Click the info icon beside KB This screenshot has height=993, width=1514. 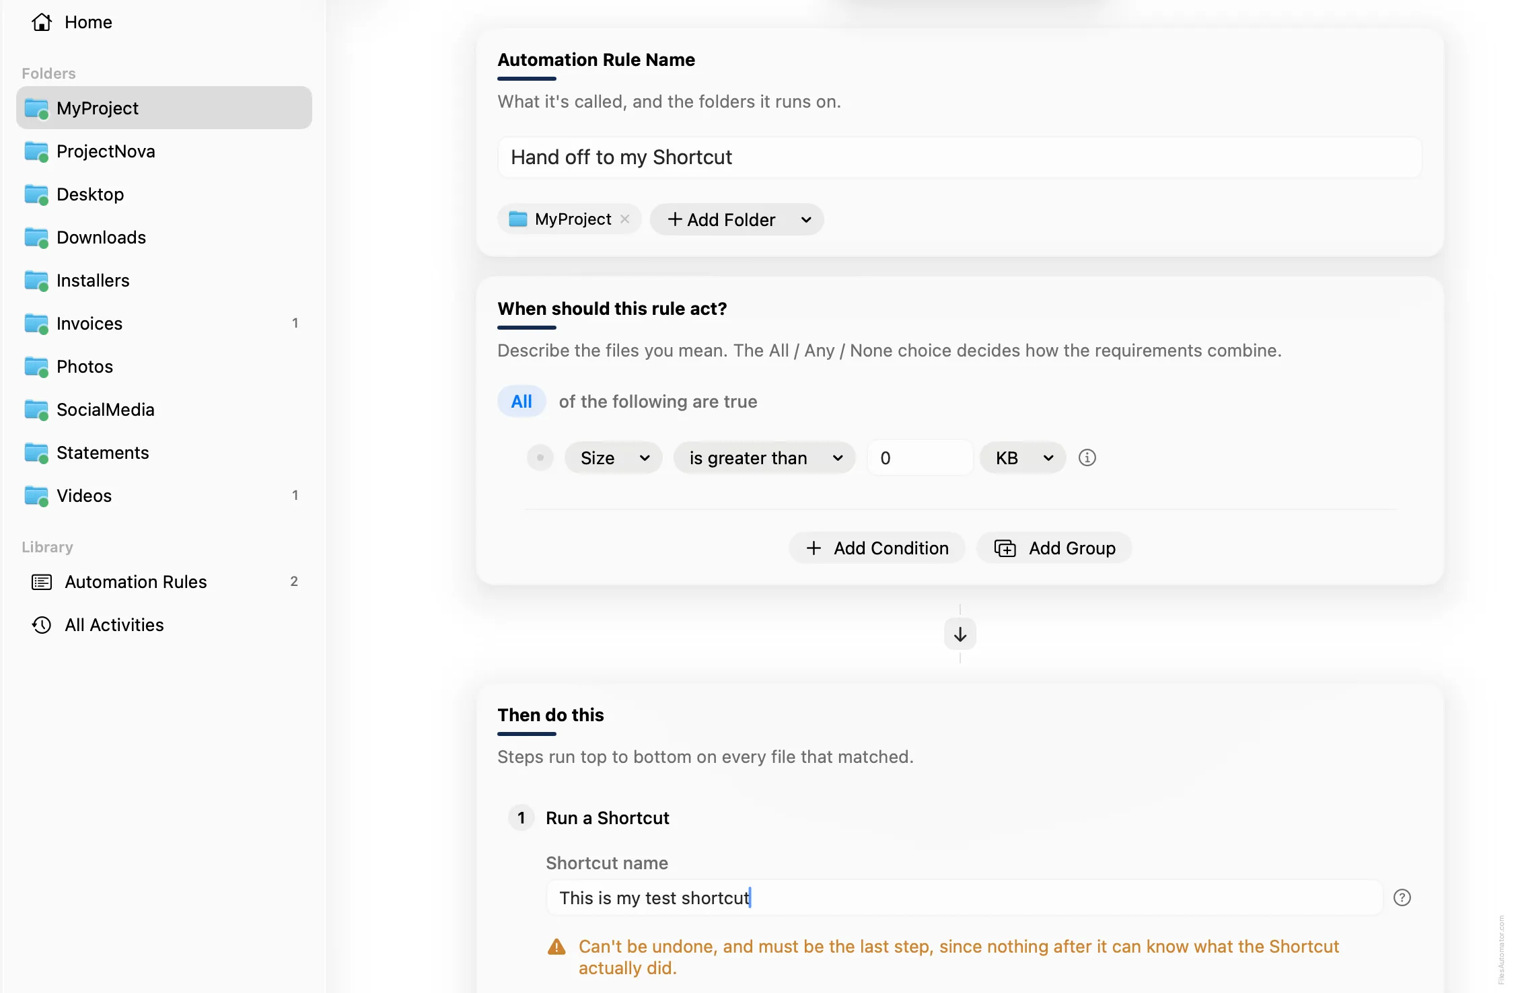pos(1087,457)
